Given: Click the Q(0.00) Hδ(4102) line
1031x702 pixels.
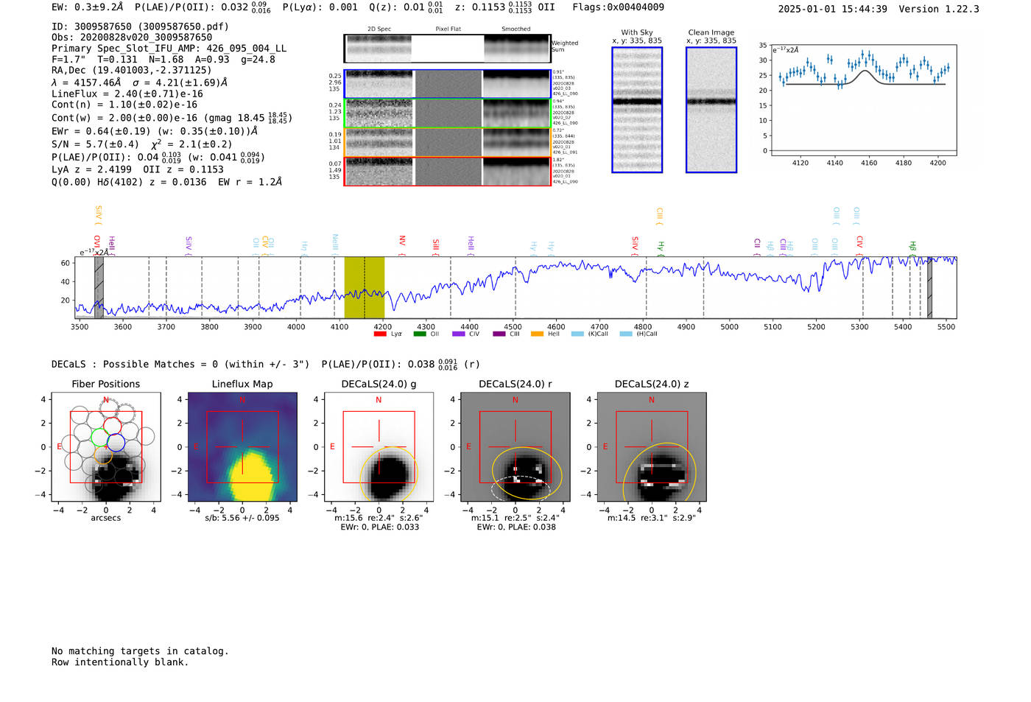Looking at the screenshot, I should pos(166,182).
